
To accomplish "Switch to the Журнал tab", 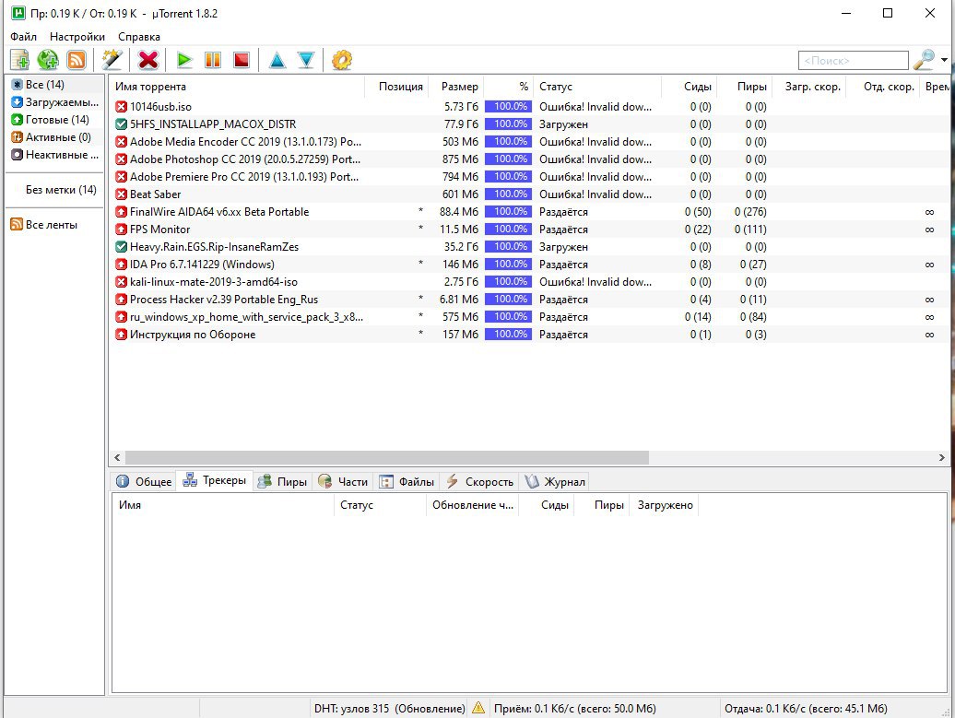I will point(556,482).
